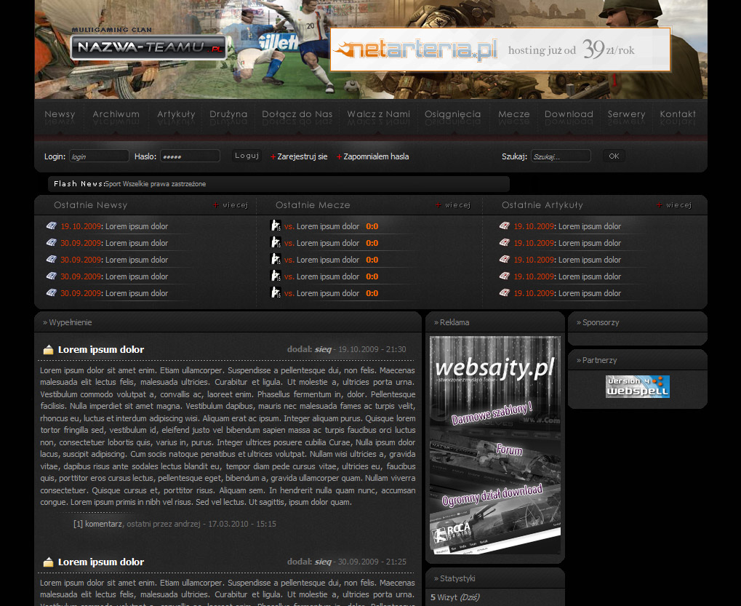The image size is (741, 606).
Task: Go to the Download menu section
Action: (x=569, y=114)
